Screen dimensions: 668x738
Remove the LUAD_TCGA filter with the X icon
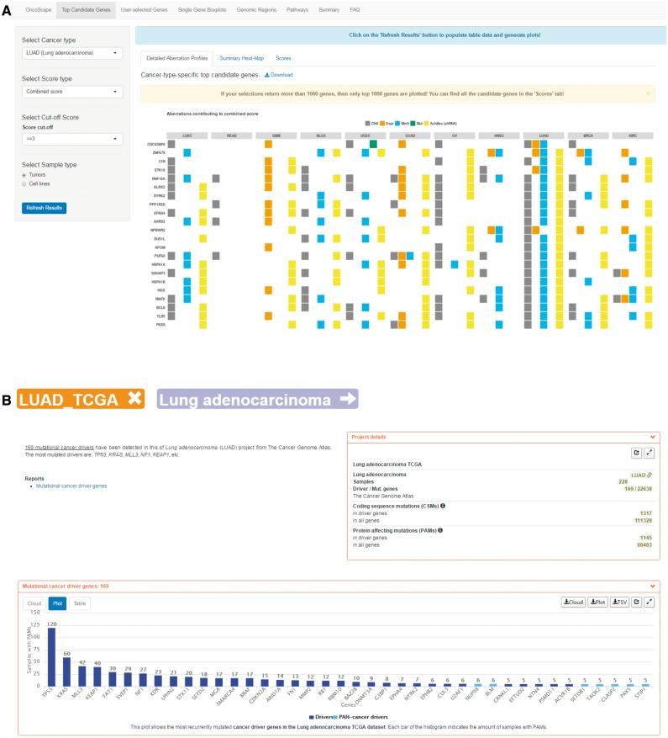click(133, 399)
